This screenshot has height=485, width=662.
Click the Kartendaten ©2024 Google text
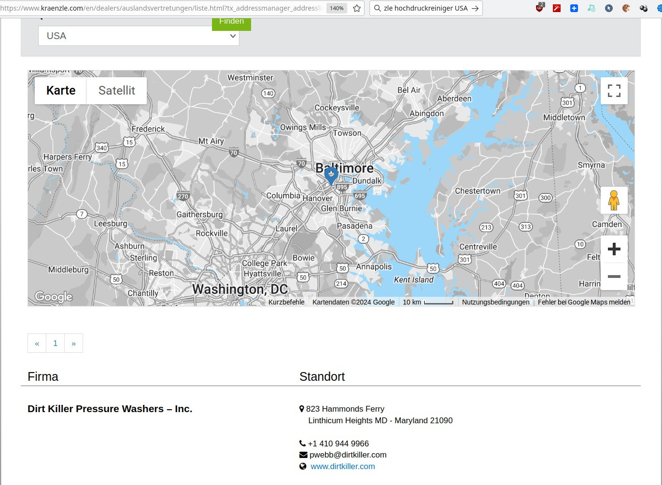(x=353, y=302)
